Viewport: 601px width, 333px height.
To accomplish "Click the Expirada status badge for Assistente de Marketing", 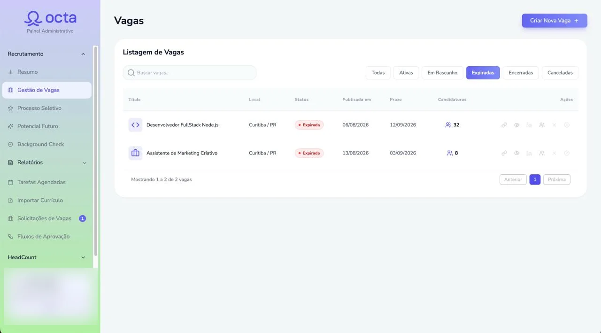I will click(x=309, y=153).
